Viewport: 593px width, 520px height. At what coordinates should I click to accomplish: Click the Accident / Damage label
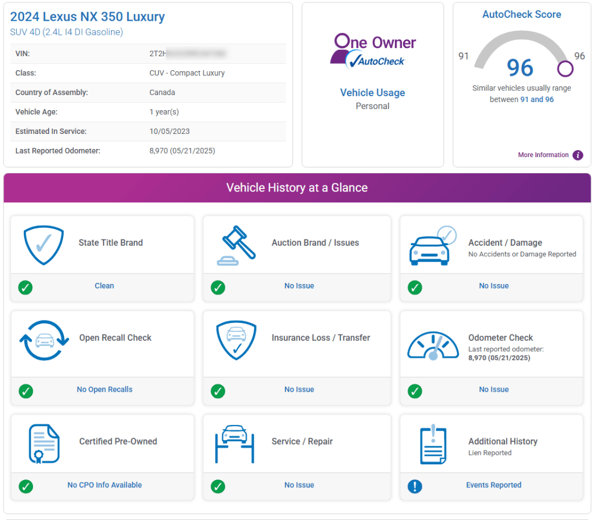click(505, 242)
